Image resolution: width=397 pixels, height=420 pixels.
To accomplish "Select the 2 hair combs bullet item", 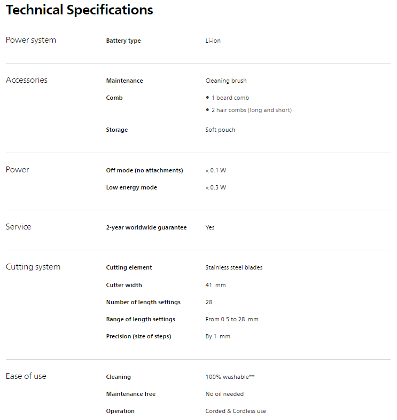I will point(251,110).
